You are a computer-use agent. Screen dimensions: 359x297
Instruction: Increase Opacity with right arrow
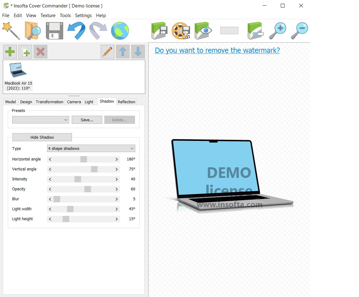click(117, 189)
